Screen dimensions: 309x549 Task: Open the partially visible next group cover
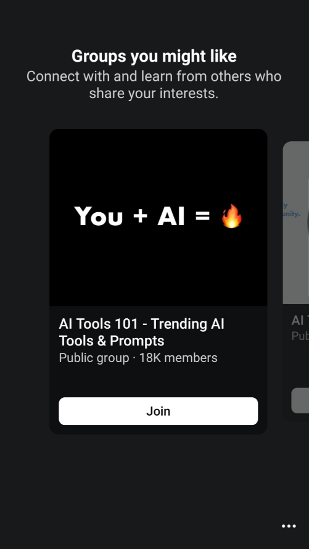point(296,223)
